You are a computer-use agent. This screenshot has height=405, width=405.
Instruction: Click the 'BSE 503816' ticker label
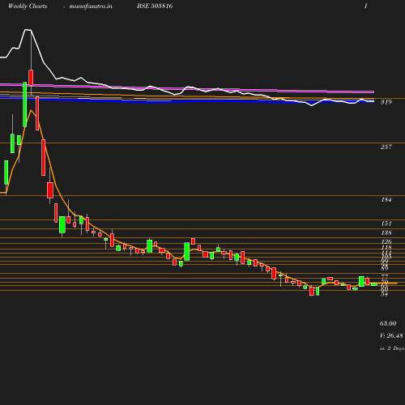(155, 6)
